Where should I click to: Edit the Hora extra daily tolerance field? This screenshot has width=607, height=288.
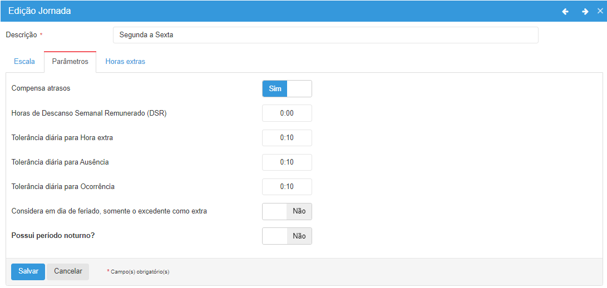tap(287, 138)
